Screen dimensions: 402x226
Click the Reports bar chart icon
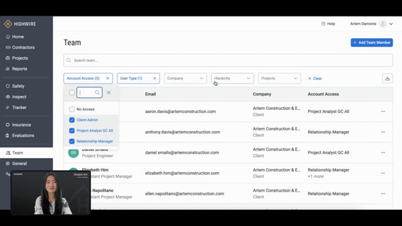8,68
